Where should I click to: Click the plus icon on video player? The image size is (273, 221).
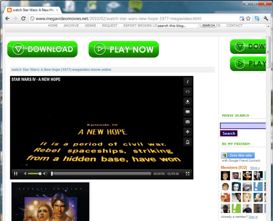[187, 132]
